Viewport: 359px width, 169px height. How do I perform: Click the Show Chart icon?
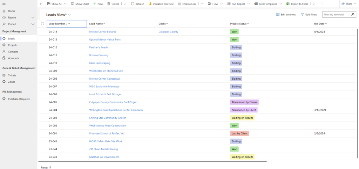73,4
